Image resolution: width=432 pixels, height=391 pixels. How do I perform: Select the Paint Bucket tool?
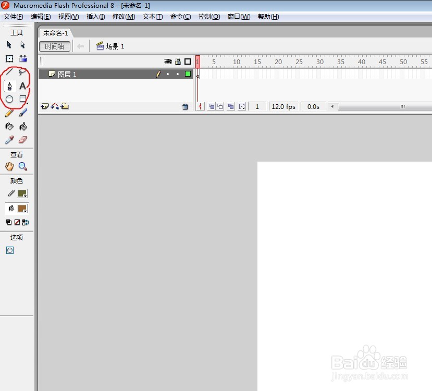coord(23,126)
